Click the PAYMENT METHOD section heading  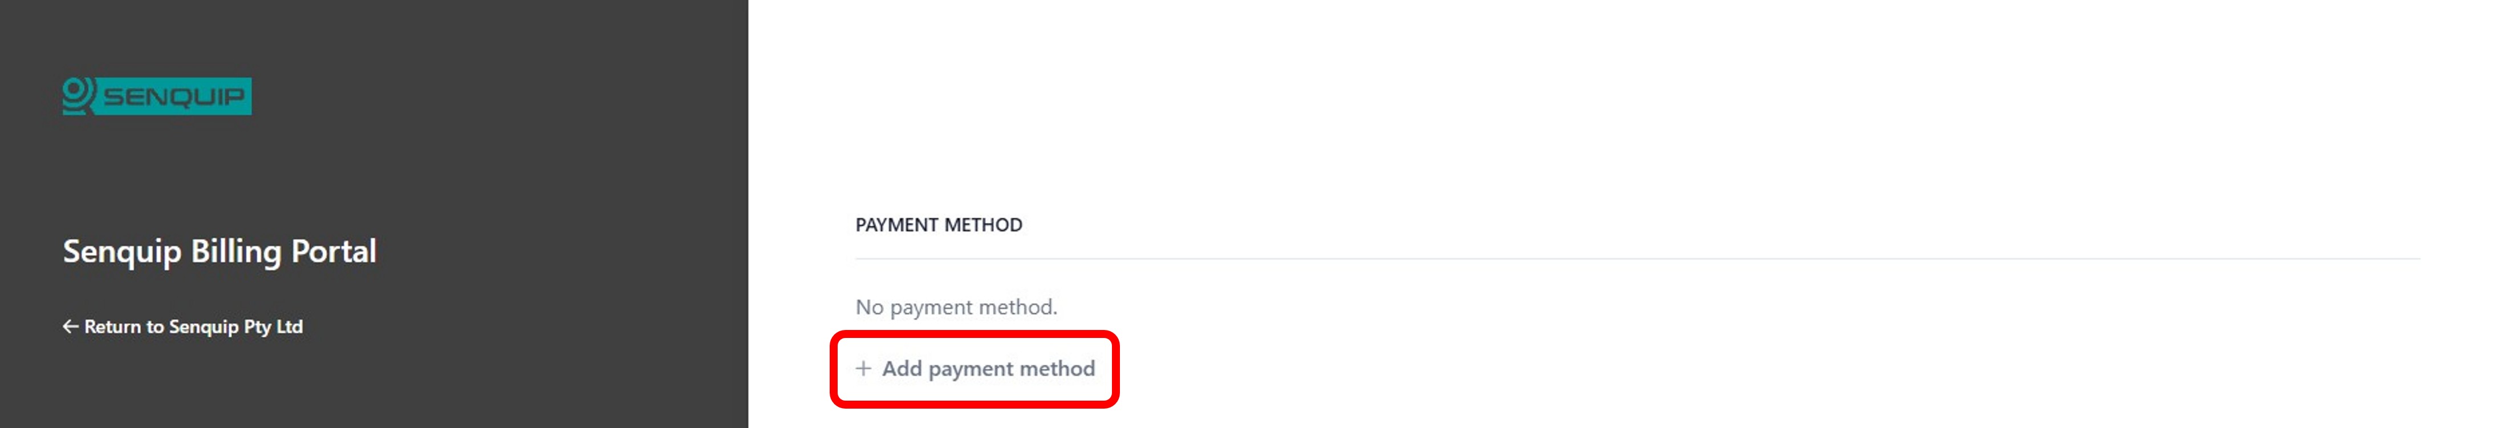(938, 225)
